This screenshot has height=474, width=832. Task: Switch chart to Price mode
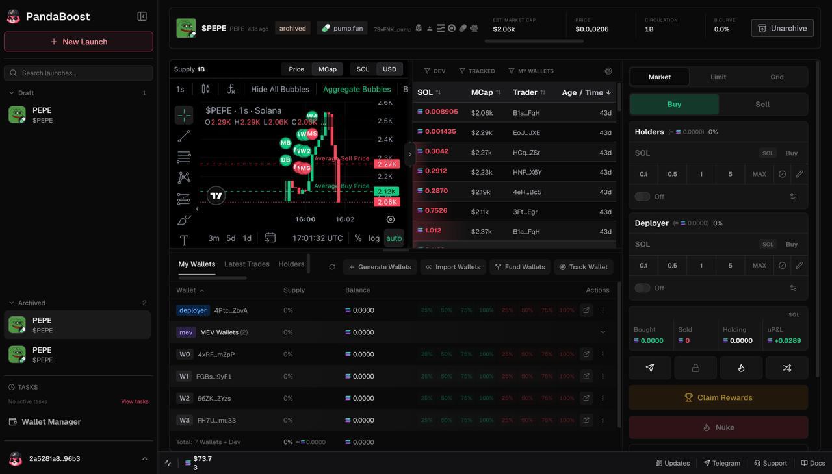(296, 69)
